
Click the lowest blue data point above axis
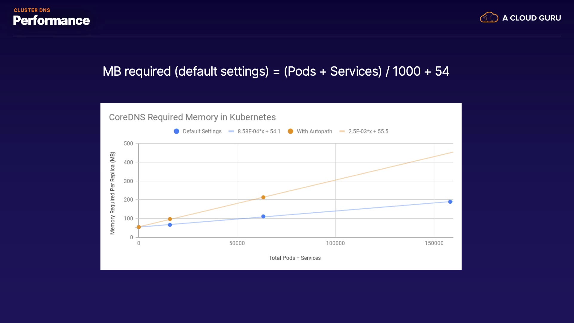170,225
